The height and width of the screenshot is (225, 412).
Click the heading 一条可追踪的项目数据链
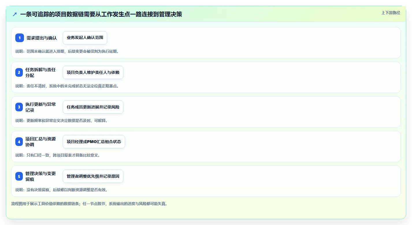tap(101, 14)
